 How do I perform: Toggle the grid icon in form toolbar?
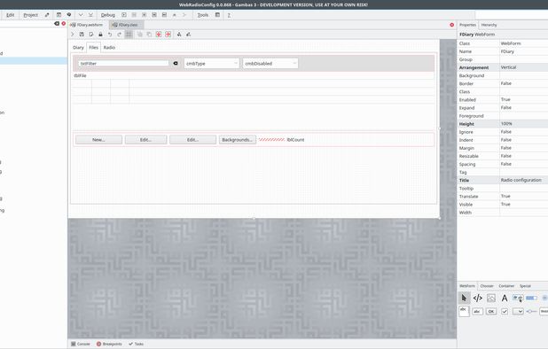pos(129,35)
